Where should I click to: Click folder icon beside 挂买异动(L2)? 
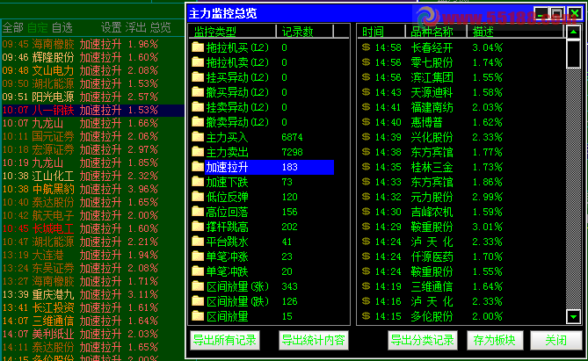coord(198,77)
